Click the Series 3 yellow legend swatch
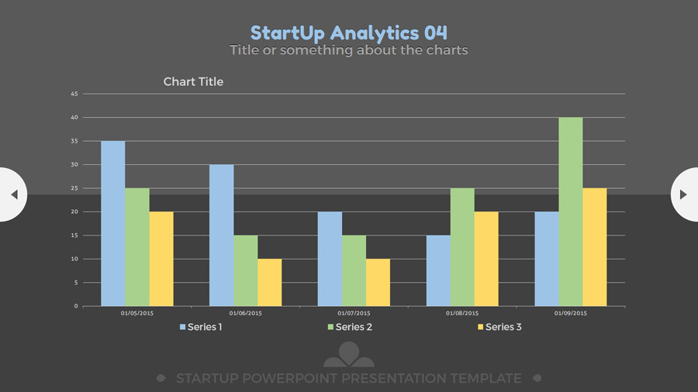This screenshot has width=698, height=392. pyautogui.click(x=481, y=327)
